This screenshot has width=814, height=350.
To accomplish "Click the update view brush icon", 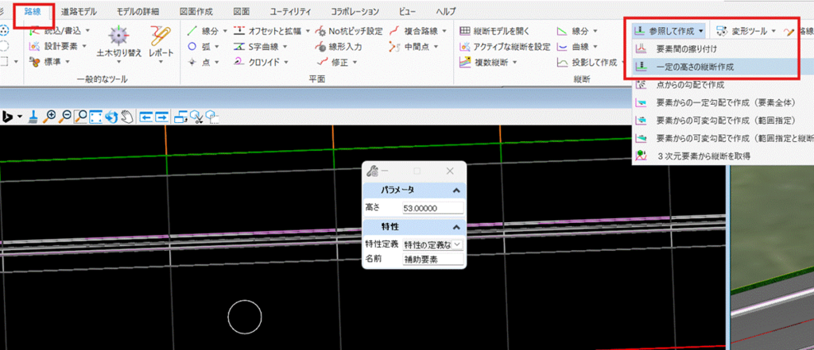I will coord(33,117).
